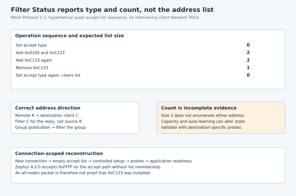Click the size value beside 'Add 0x0100 and 0xC123'
The height and width of the screenshot is (196, 296).
248,53
